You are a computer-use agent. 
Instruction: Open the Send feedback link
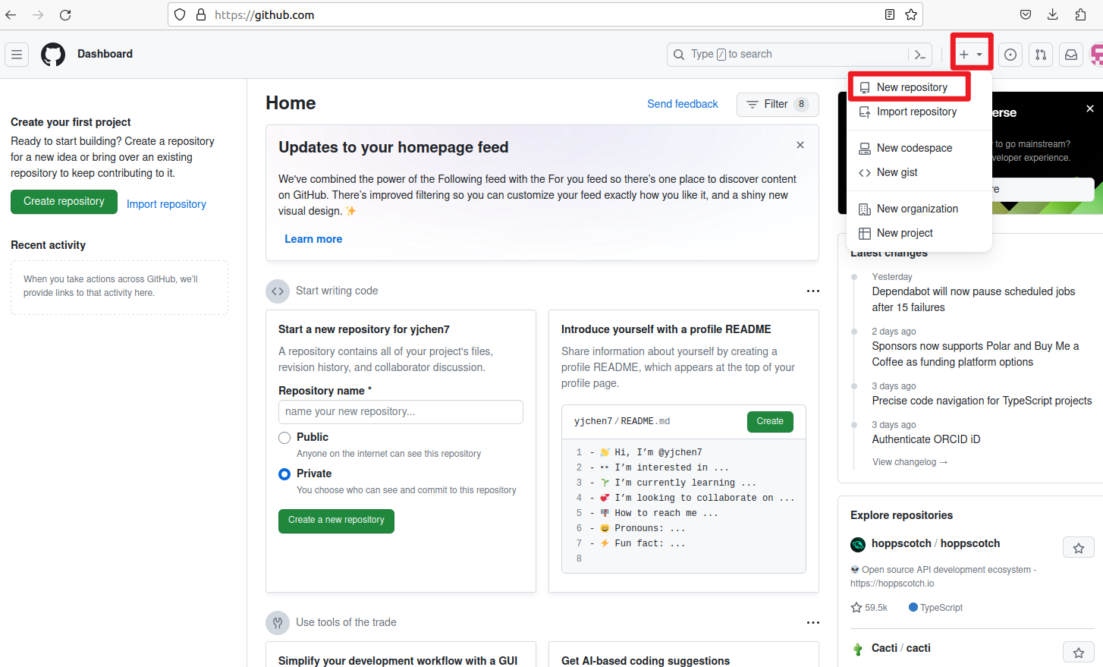(x=682, y=104)
